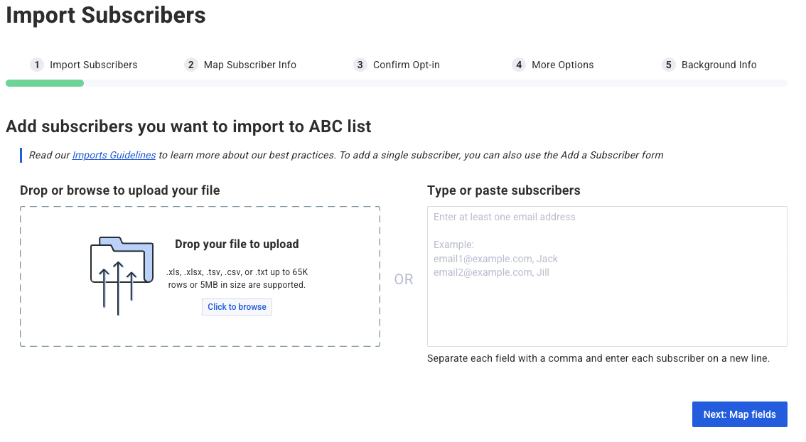Go to the Map Subscriber Info step
The height and width of the screenshot is (442, 806).
coord(249,65)
